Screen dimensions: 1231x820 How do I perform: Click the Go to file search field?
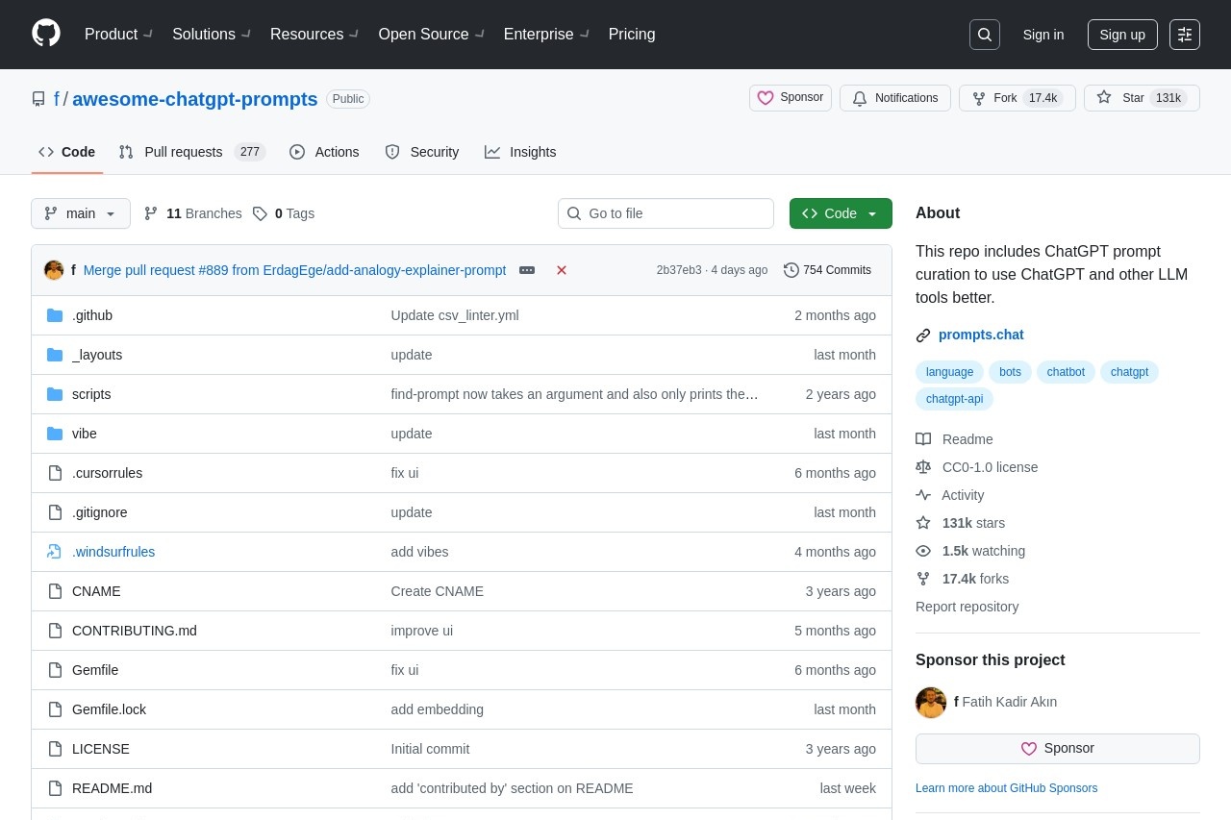coord(666,213)
